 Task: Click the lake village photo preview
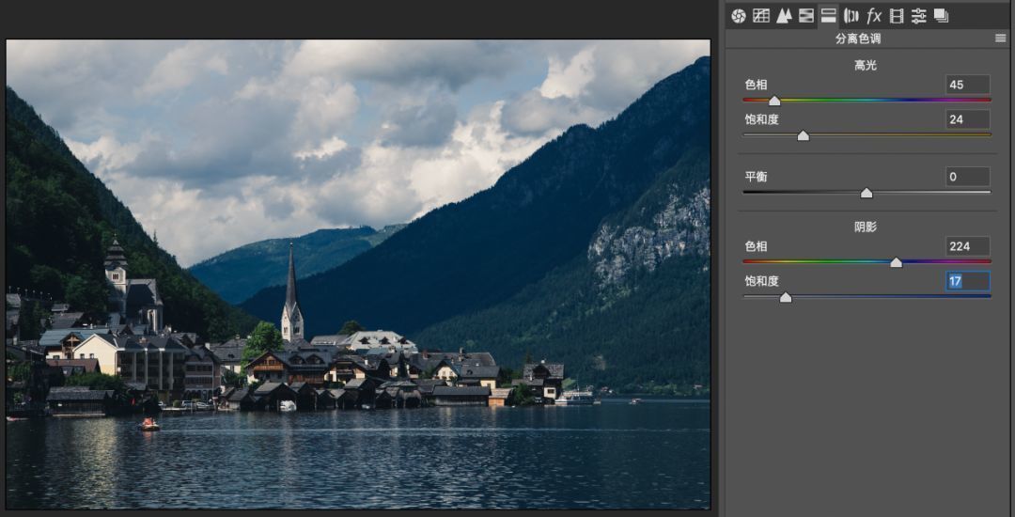358,274
